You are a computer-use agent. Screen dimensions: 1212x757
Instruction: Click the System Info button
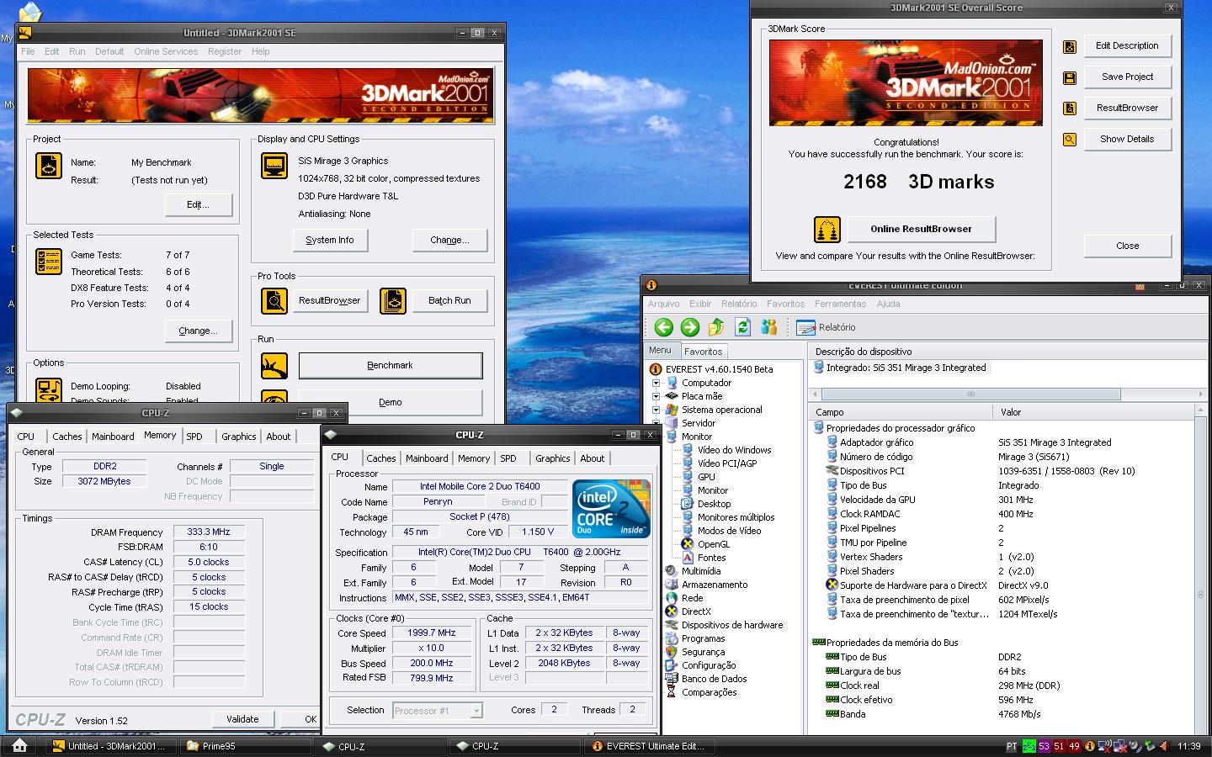tap(330, 240)
